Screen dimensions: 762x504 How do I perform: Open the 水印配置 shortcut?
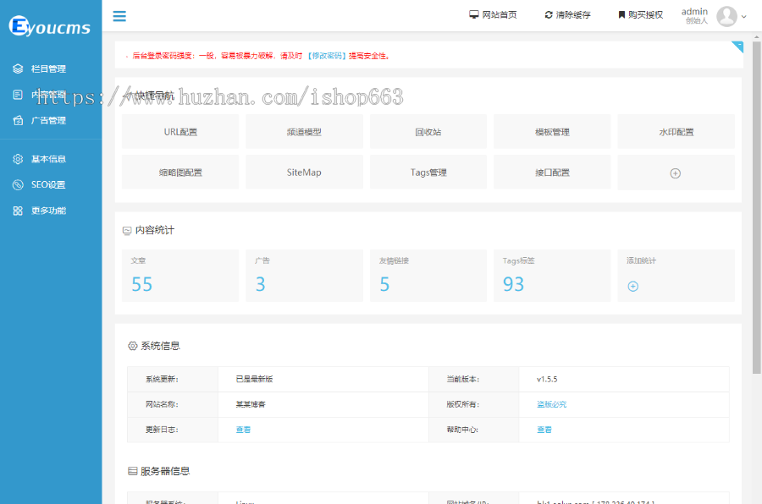tap(676, 132)
